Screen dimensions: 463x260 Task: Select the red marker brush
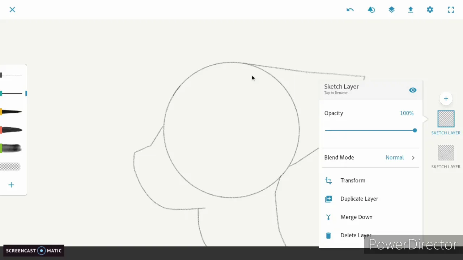pos(12,130)
